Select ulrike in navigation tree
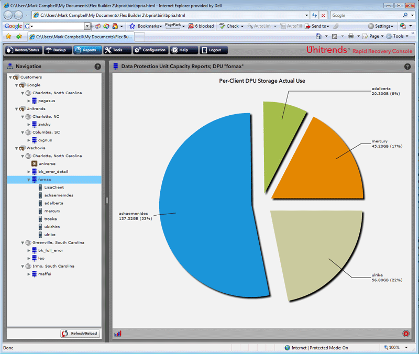Viewport: 419px width, 354px height. pyautogui.click(x=50, y=235)
